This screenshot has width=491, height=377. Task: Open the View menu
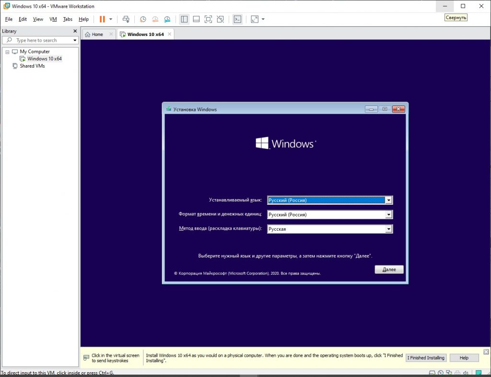[38, 19]
